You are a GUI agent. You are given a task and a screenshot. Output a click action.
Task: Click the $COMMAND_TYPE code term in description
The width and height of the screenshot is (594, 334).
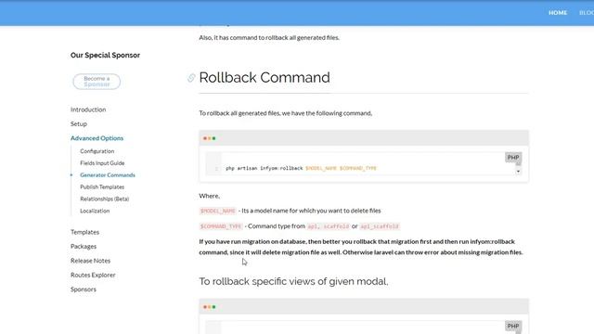click(x=221, y=226)
